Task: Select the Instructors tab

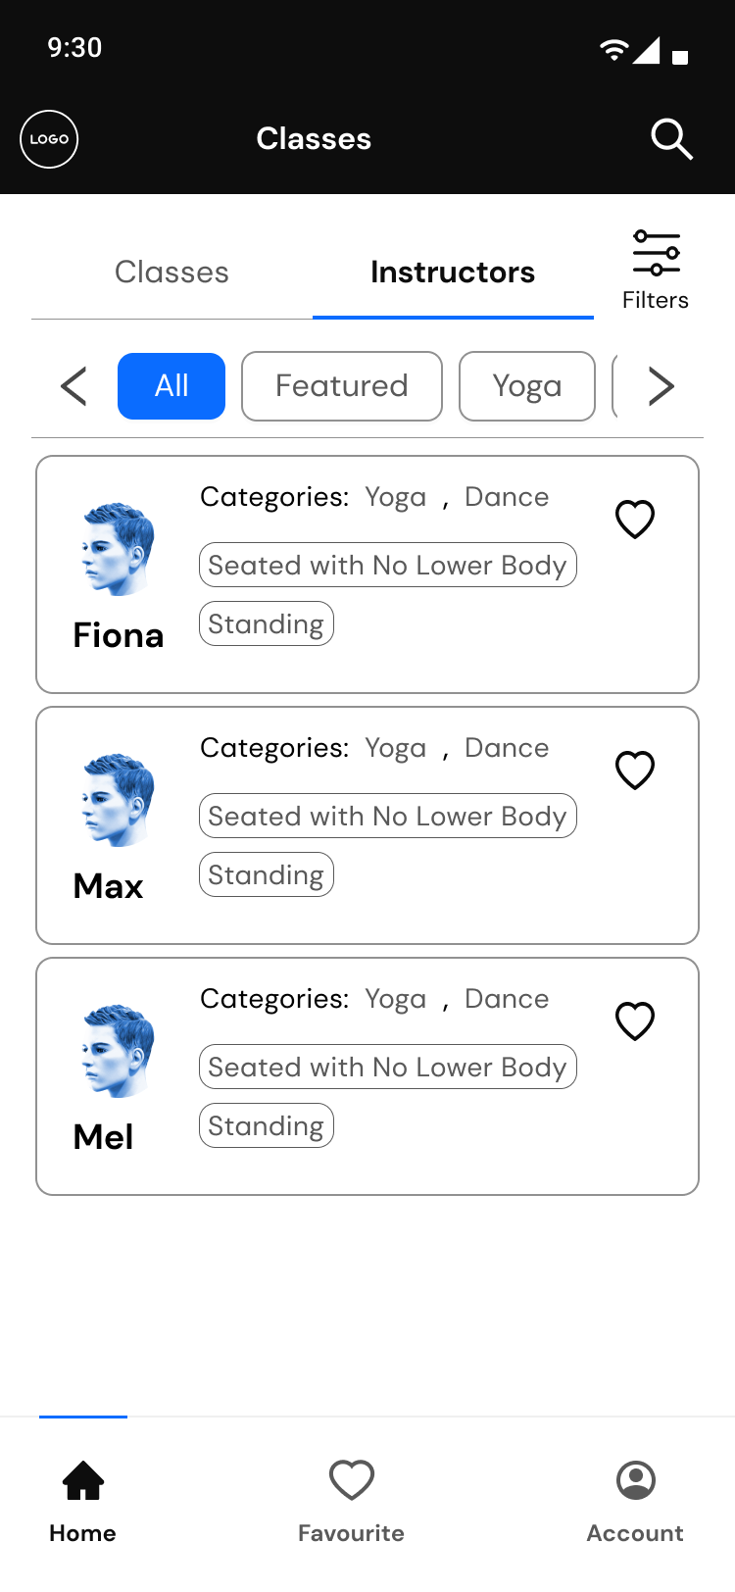Action: pos(453,273)
